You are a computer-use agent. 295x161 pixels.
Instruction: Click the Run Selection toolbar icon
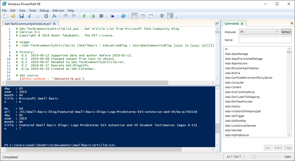click(93, 16)
